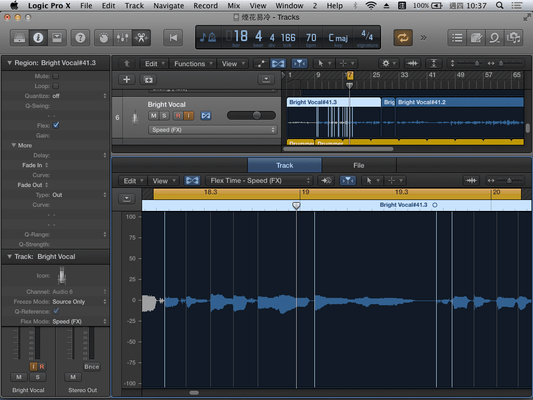The height and width of the screenshot is (400, 533).
Task: Open tracks area marquee tool menu
Action: [x=346, y=64]
